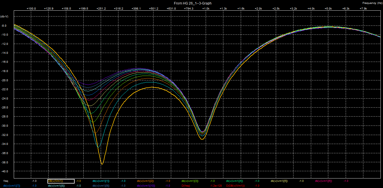Select the db(v(ivm1)[6]) magenta trace label
Screen dimensions: 383x188
pyautogui.click(x=323, y=181)
